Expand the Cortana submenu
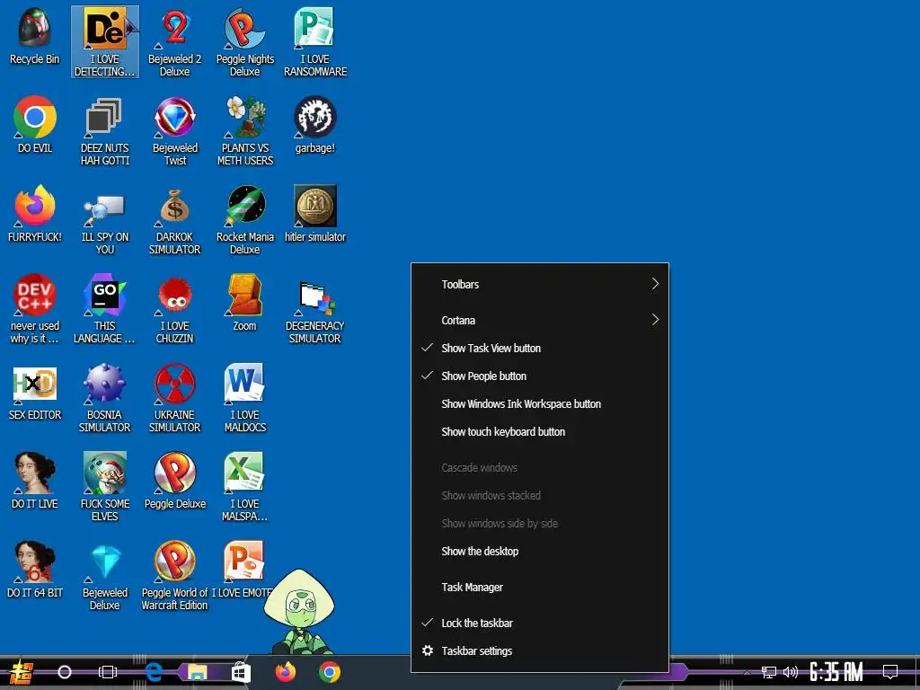The height and width of the screenshot is (690, 920). point(540,321)
